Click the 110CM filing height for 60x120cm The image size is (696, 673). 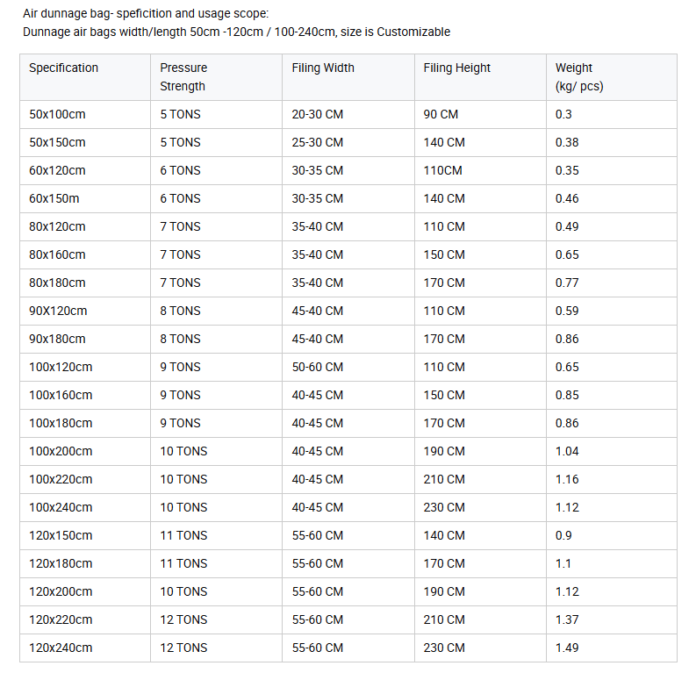point(480,171)
